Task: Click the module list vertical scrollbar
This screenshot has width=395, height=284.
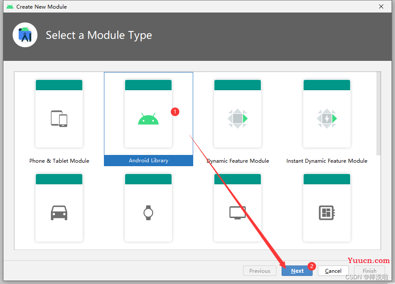Action: tap(378, 114)
